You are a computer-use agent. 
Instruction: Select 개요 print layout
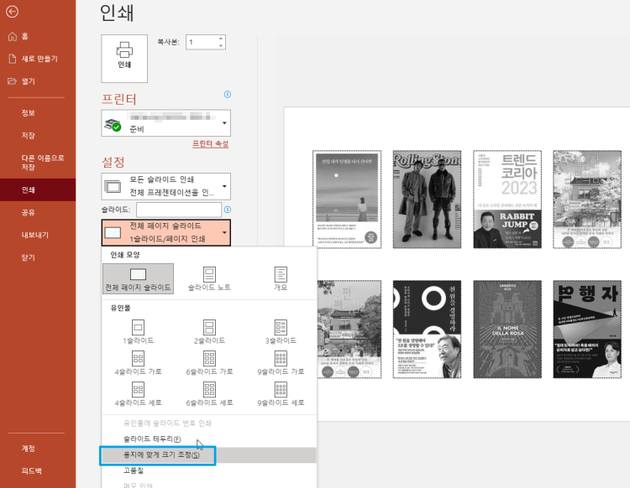pos(281,278)
